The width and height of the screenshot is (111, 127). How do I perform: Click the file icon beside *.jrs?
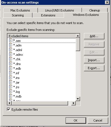(10, 87)
